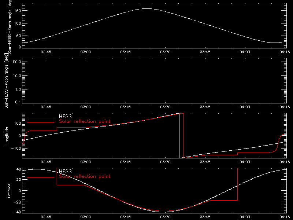Select Solar reflection point legend in Latitude plot

(x=85, y=176)
